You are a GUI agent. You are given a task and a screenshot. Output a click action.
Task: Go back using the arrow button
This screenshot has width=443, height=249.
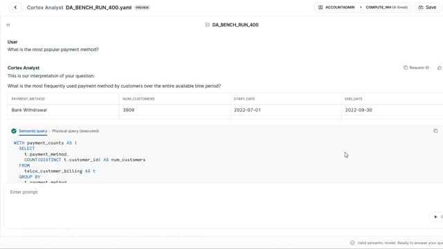click(15, 8)
